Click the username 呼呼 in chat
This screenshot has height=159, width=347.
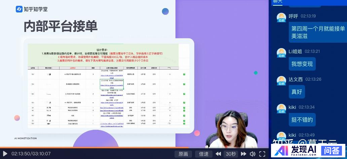pyautogui.click(x=293, y=16)
